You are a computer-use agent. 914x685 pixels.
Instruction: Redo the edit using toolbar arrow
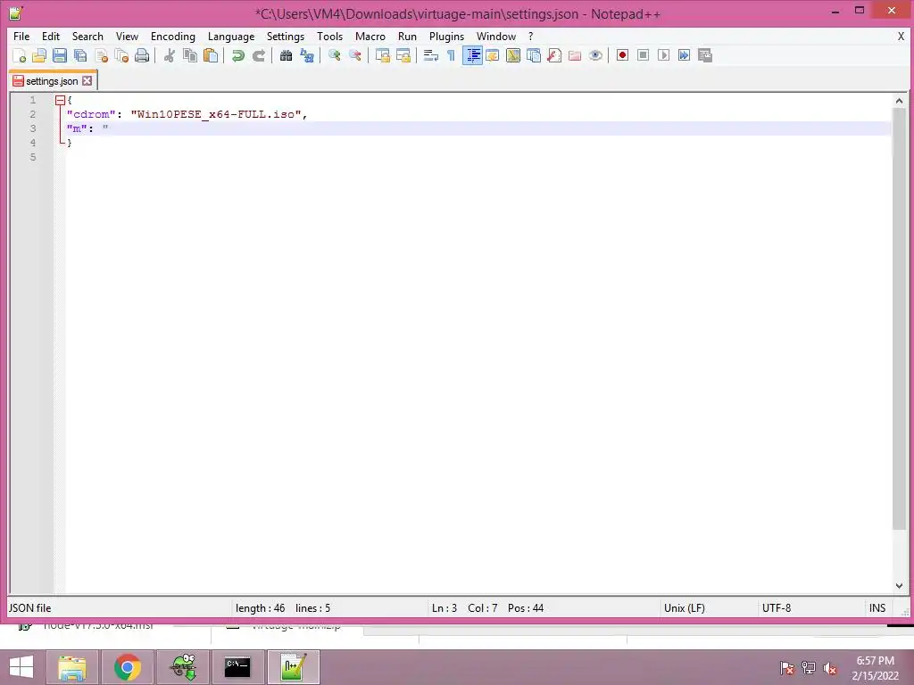[259, 56]
